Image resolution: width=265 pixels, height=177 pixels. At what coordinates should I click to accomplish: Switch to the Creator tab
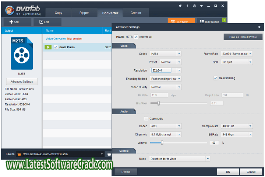click(x=136, y=13)
